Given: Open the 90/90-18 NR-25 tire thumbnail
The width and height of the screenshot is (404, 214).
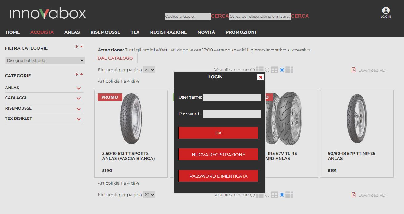Looking at the screenshot, I should tap(357, 119).
